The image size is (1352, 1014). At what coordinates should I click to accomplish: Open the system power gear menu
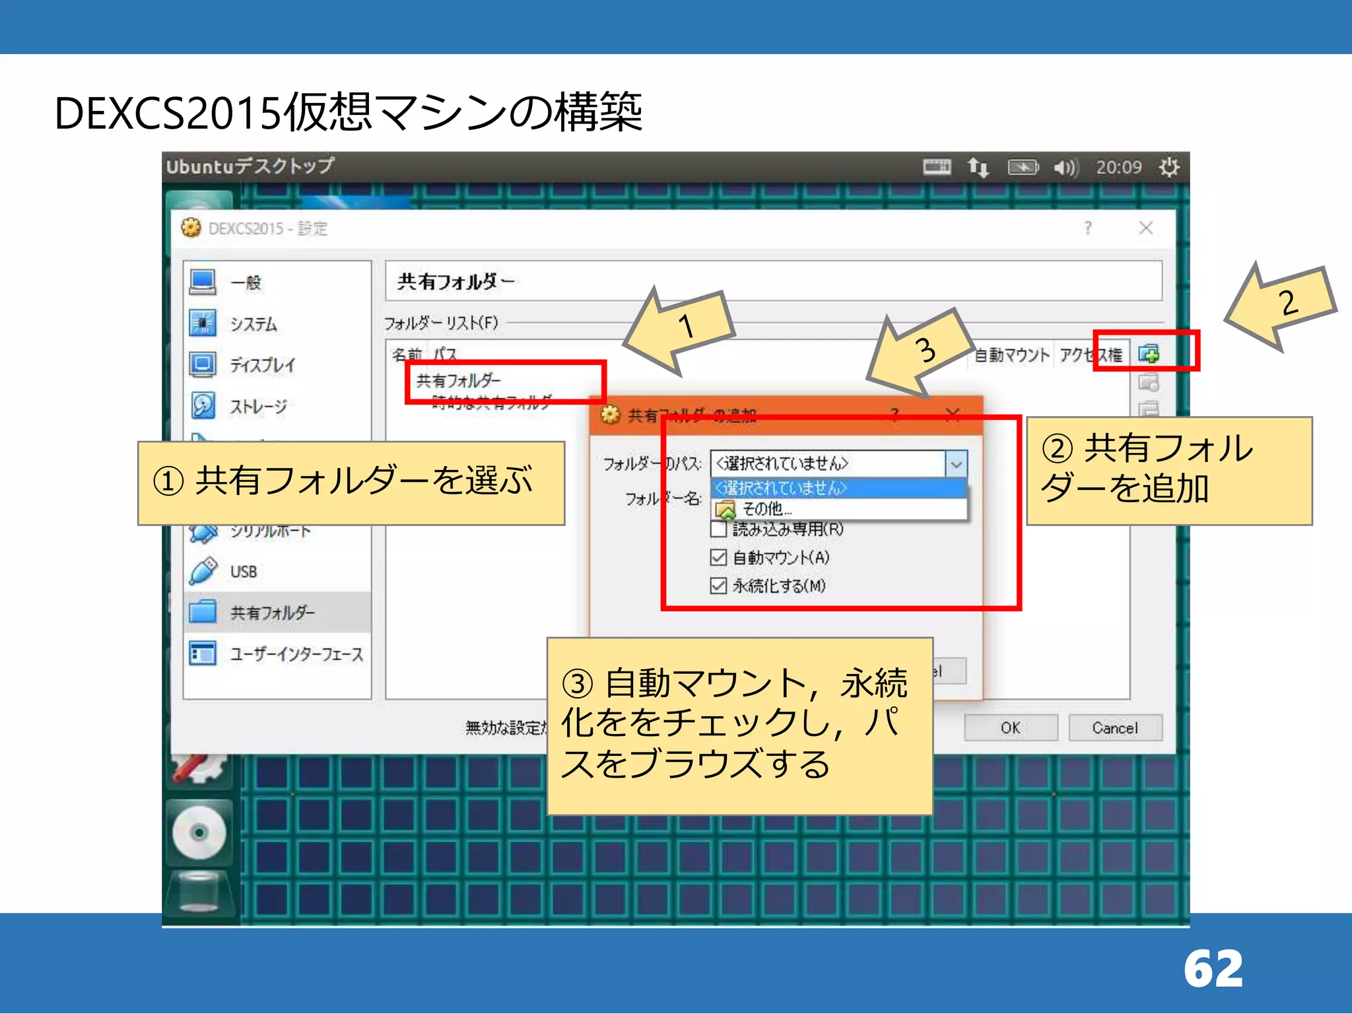click(1168, 167)
